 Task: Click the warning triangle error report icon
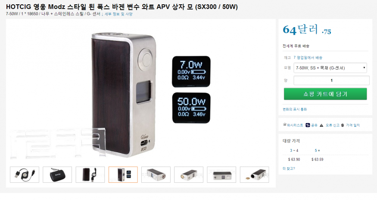(x=321, y=125)
